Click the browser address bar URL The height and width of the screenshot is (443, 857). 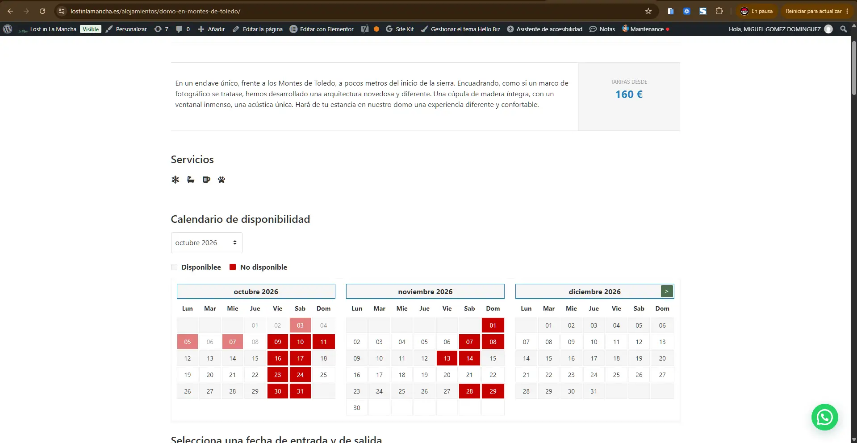pyautogui.click(x=155, y=11)
